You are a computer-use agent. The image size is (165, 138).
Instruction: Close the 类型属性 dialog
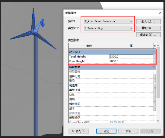coord(160,13)
